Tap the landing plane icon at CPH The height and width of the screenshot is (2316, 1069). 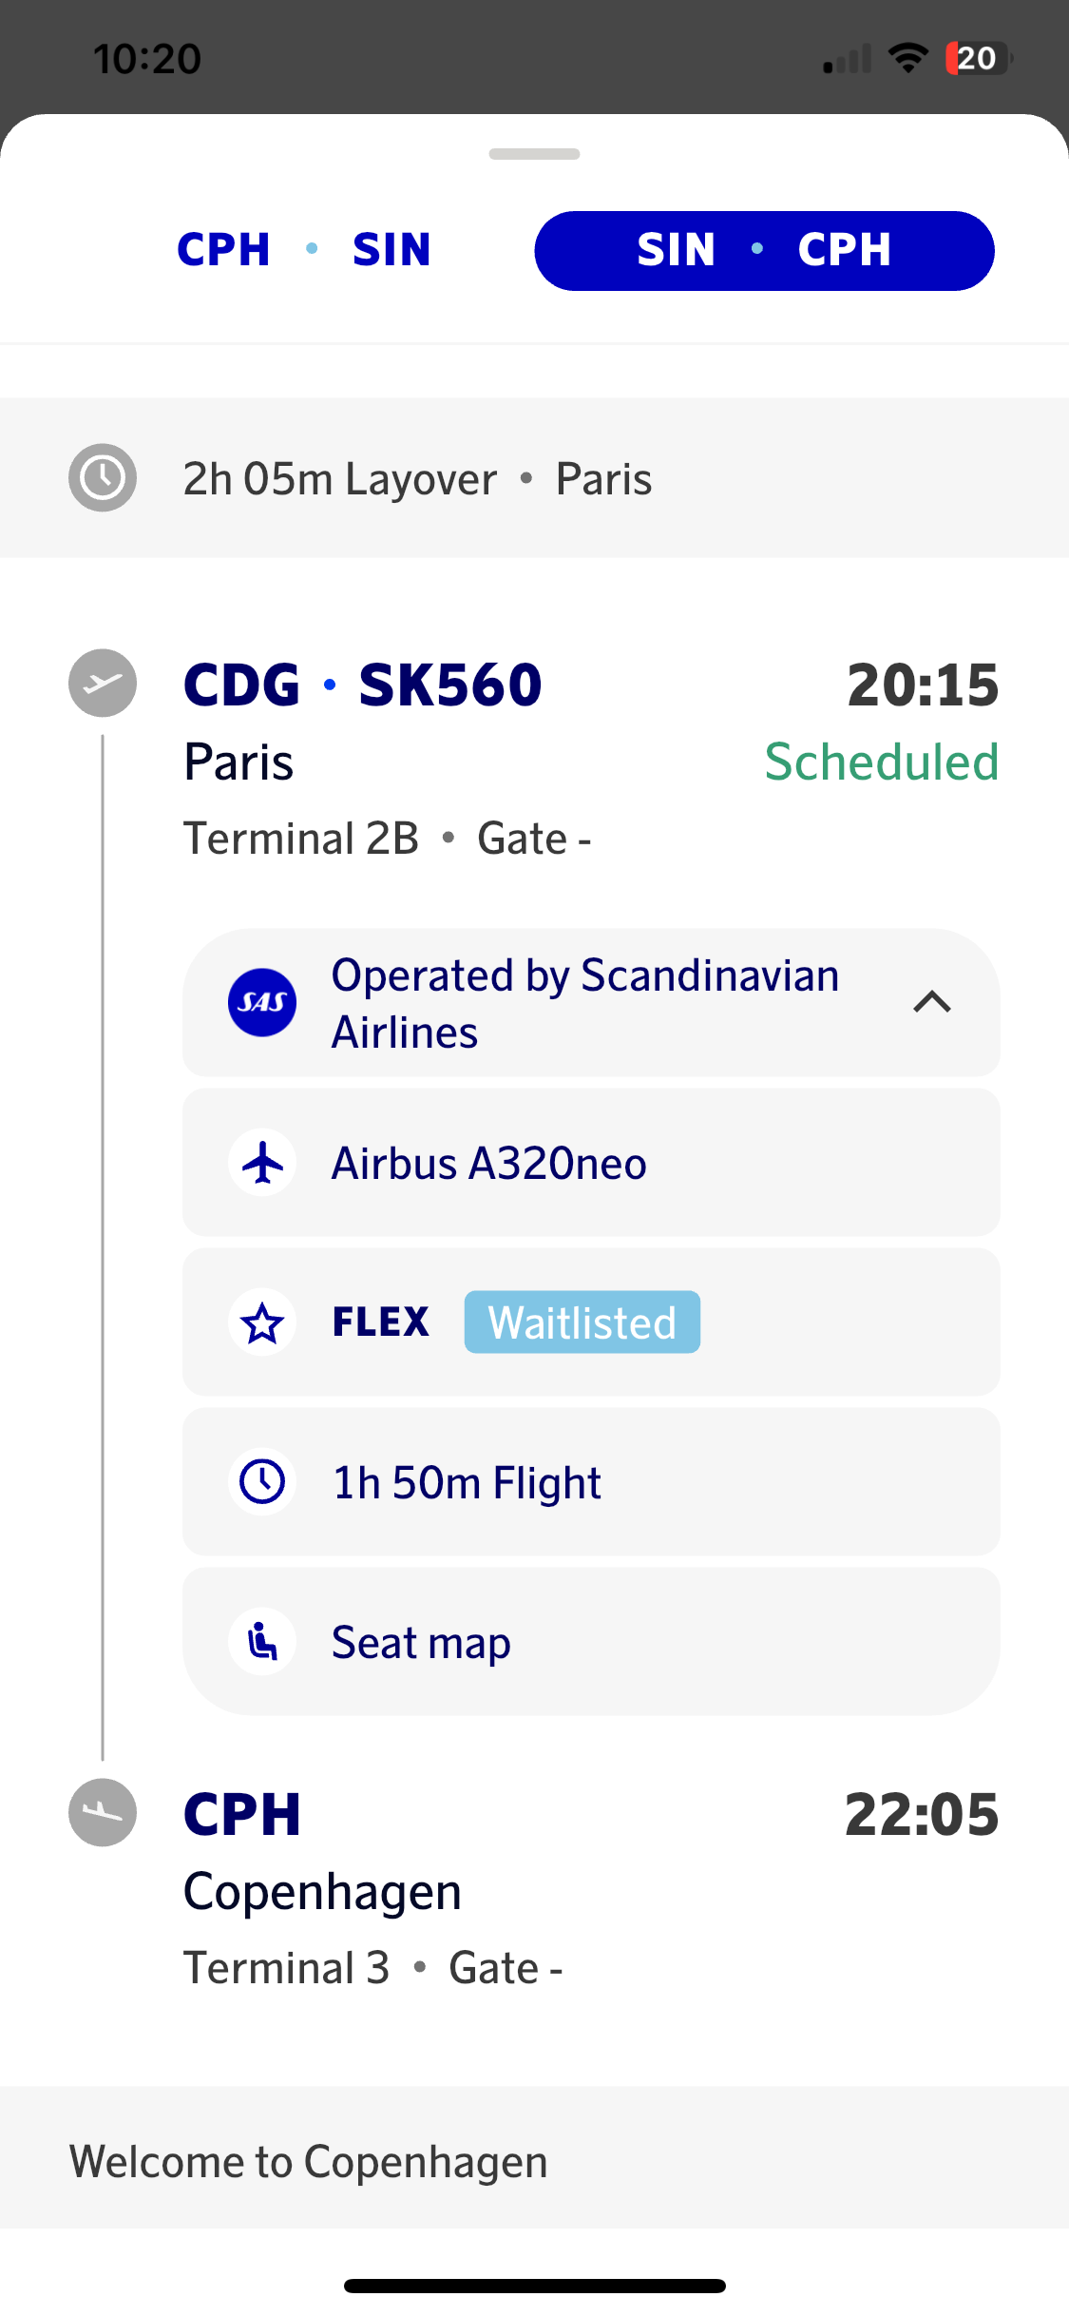pyautogui.click(x=103, y=1812)
